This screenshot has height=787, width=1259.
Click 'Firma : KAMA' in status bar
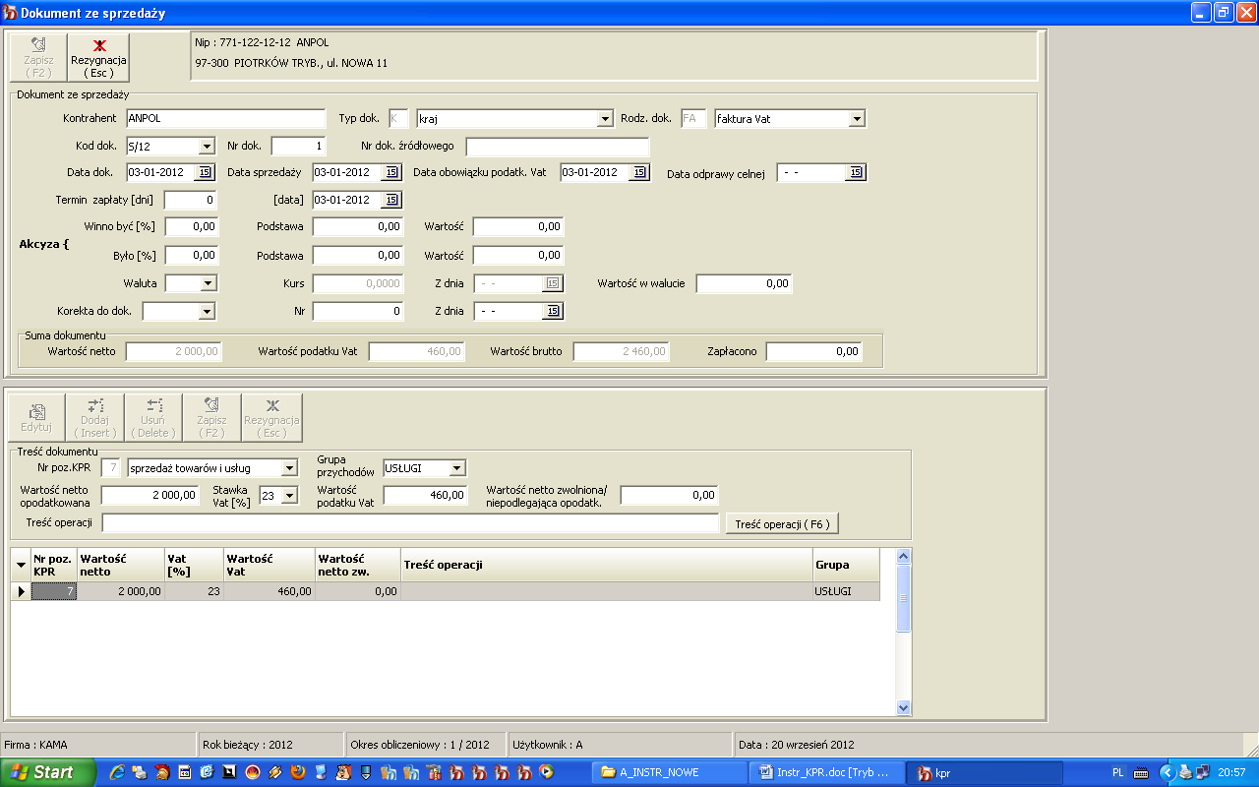click(36, 745)
